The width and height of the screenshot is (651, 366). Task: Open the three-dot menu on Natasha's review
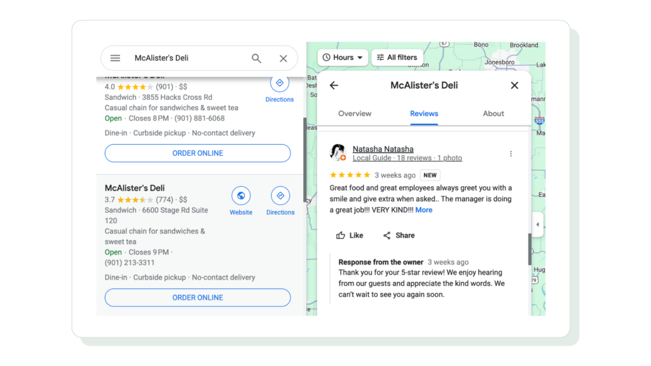[x=511, y=153]
